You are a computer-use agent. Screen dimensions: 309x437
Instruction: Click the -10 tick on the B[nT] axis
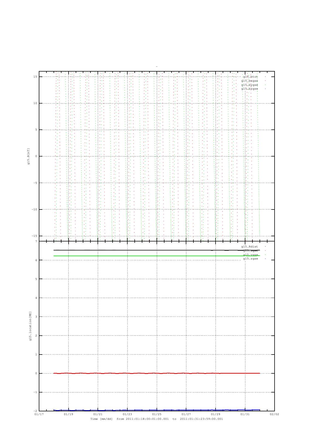[x=34, y=209]
